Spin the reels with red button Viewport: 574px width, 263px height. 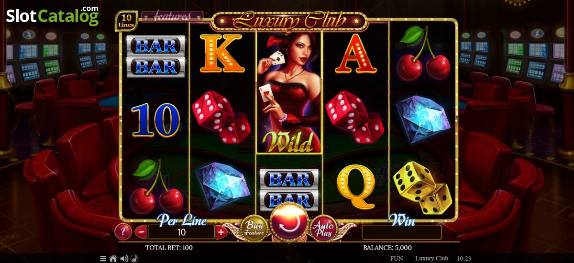click(288, 222)
